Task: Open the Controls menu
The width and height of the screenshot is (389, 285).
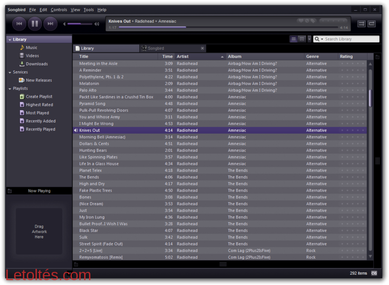Action: click(59, 10)
